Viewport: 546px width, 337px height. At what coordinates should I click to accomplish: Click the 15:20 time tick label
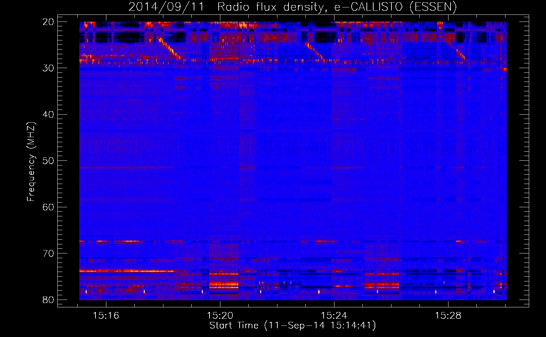point(220,316)
